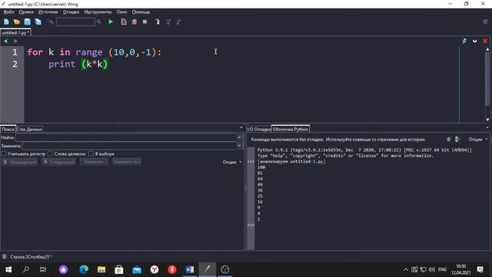
Task: Click the Step Into icon
Action: point(158,22)
